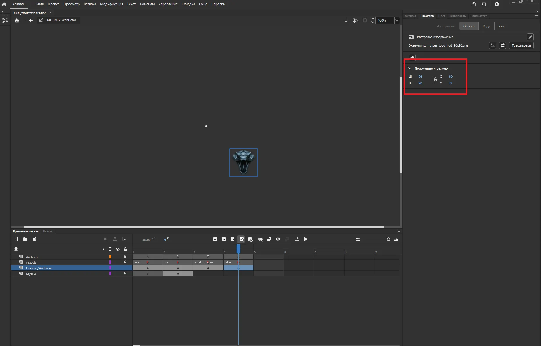Hide all layers with the eye toggle
The image size is (541, 346).
pyautogui.click(x=118, y=249)
